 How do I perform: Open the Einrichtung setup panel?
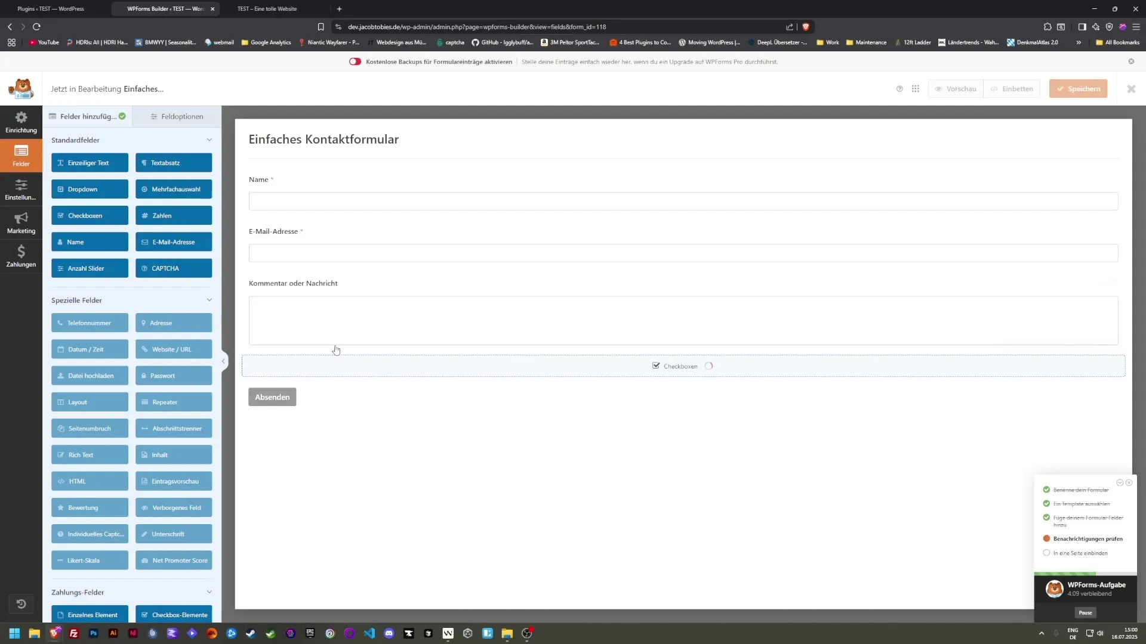point(20,122)
